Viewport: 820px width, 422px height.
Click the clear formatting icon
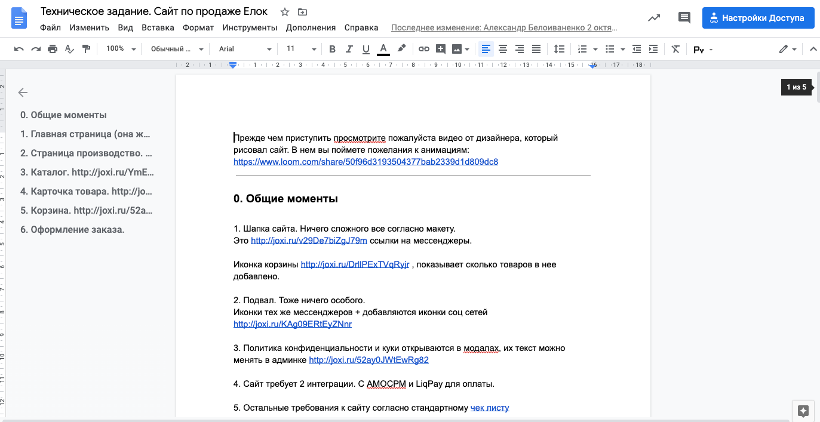pos(675,49)
